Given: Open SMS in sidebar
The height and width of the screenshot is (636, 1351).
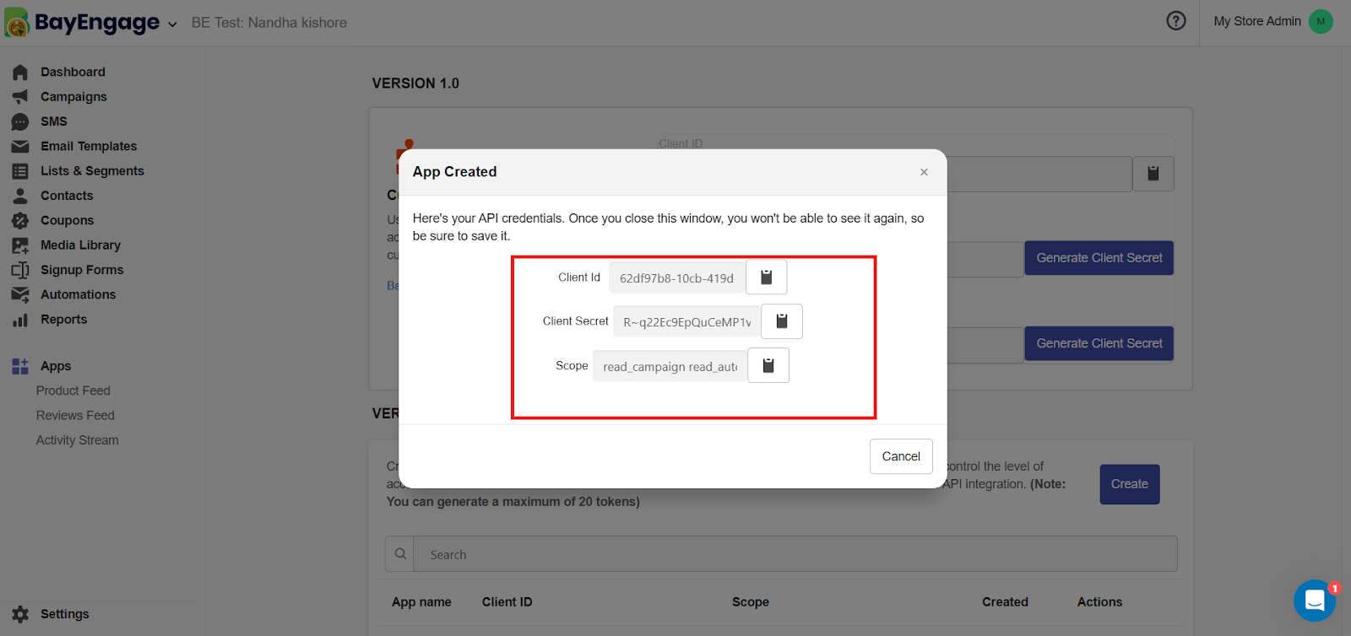Looking at the screenshot, I should (x=54, y=121).
